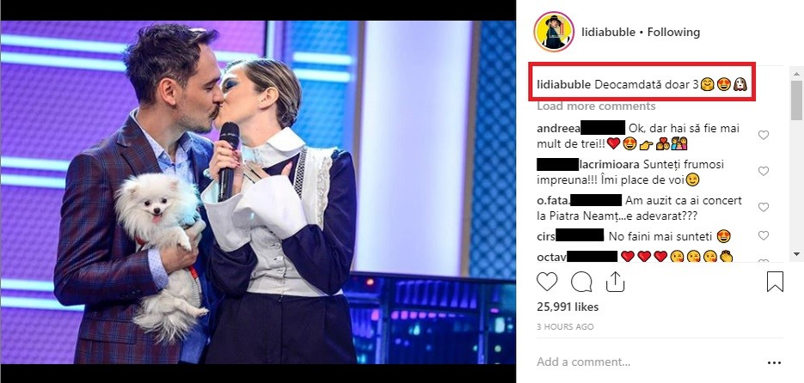Open the comment bubble icon
The height and width of the screenshot is (383, 804).
coord(581,283)
